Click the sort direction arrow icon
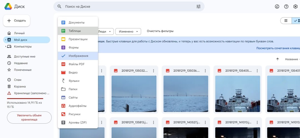 pyautogui.click(x=277, y=59)
